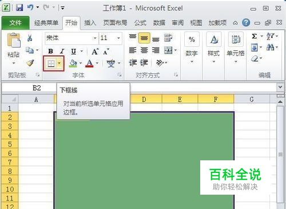Image resolution: width=286 pixels, height=209 pixels.
Task: Open Excel Help question mark icon
Action: [246, 23]
